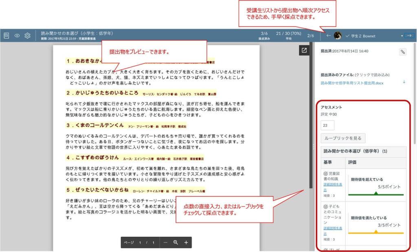Zoom out with the minus button
The image size is (417, 252).
coord(165,242)
